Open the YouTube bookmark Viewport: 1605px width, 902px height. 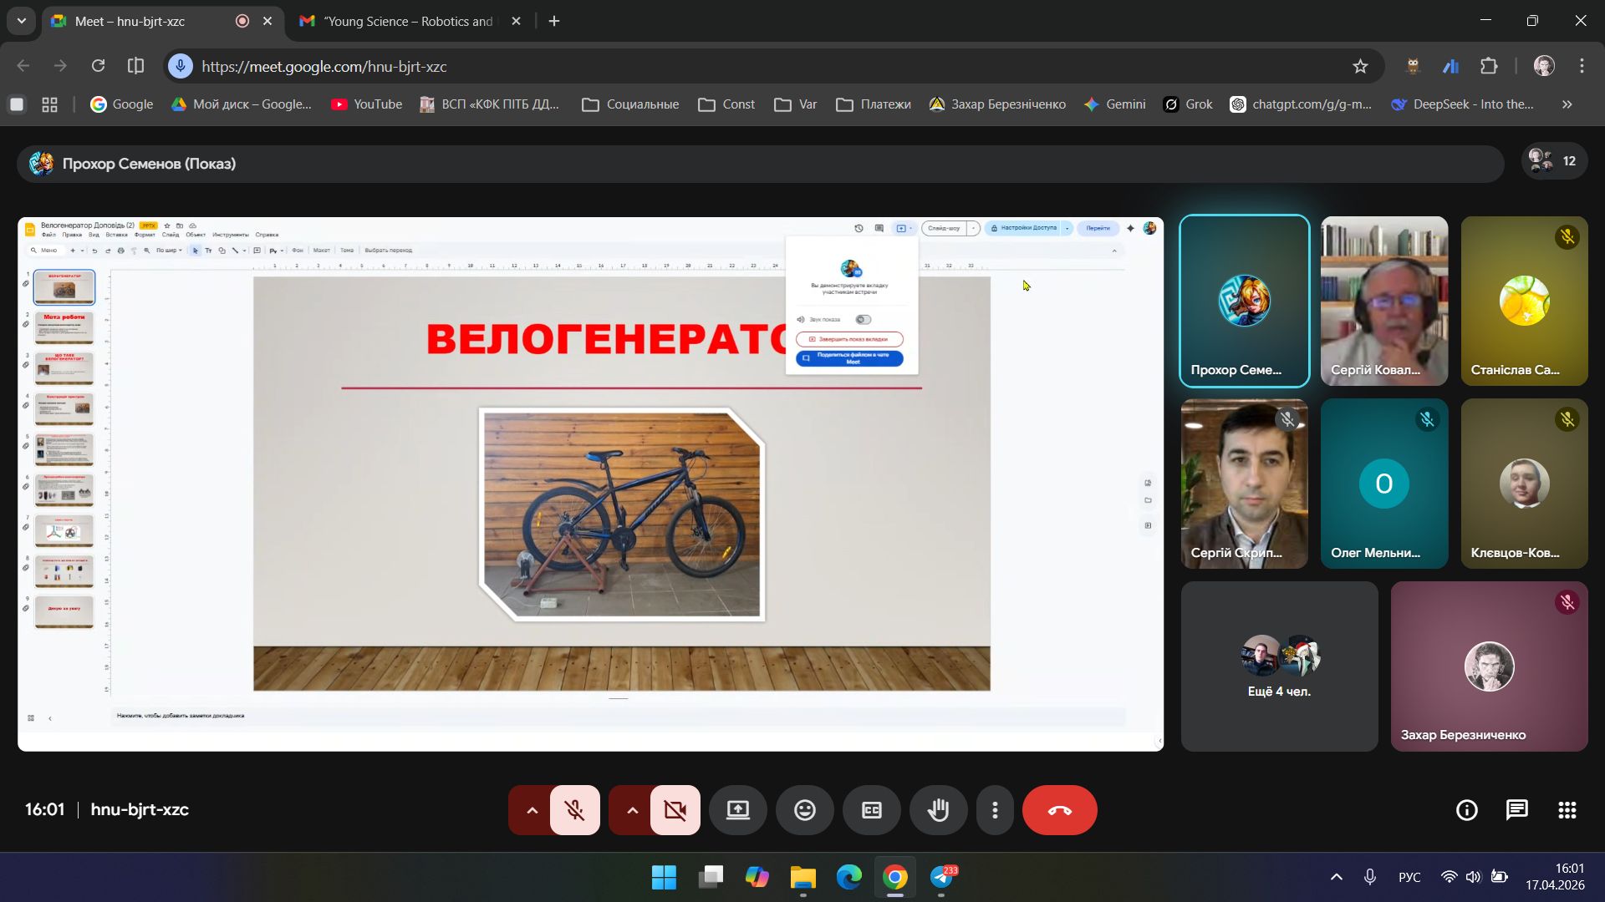[366, 104]
